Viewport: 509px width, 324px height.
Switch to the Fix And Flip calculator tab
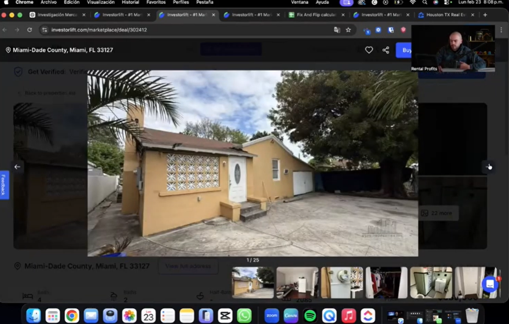tap(316, 15)
